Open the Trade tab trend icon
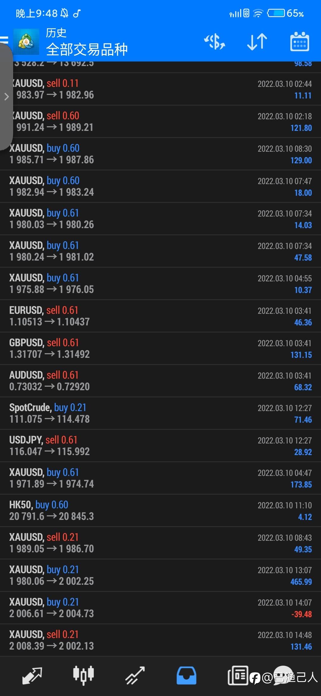This screenshot has width=321, height=696. click(135, 675)
